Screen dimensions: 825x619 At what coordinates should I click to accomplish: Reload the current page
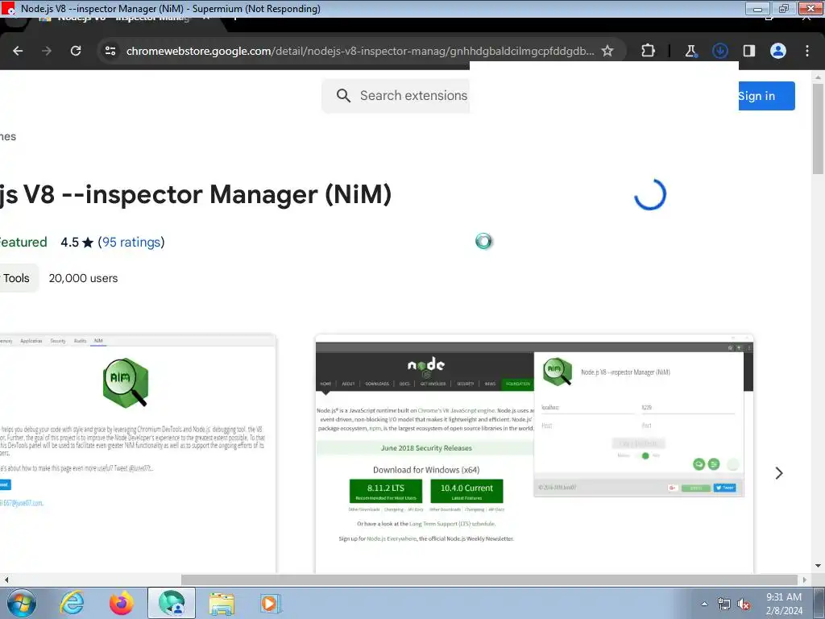click(x=76, y=51)
